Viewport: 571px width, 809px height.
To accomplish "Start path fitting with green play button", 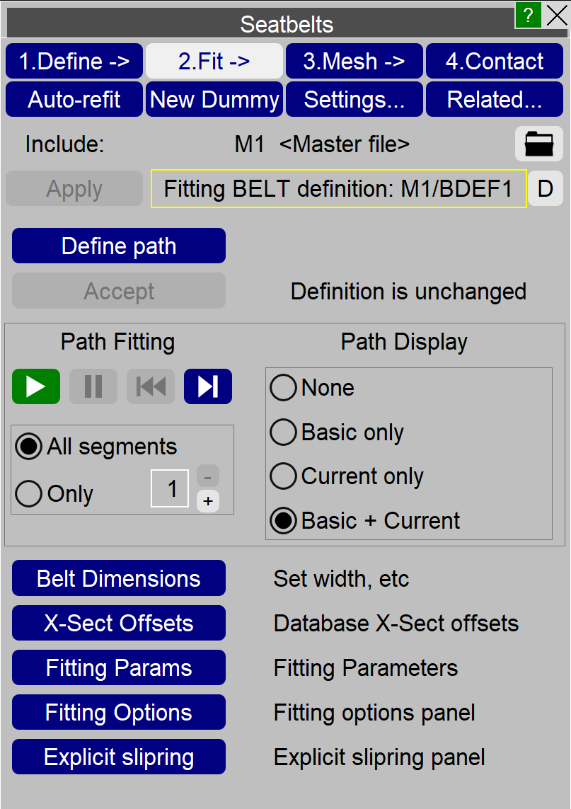I will (x=36, y=386).
